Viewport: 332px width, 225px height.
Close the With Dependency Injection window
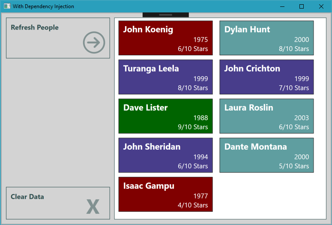(321, 6)
